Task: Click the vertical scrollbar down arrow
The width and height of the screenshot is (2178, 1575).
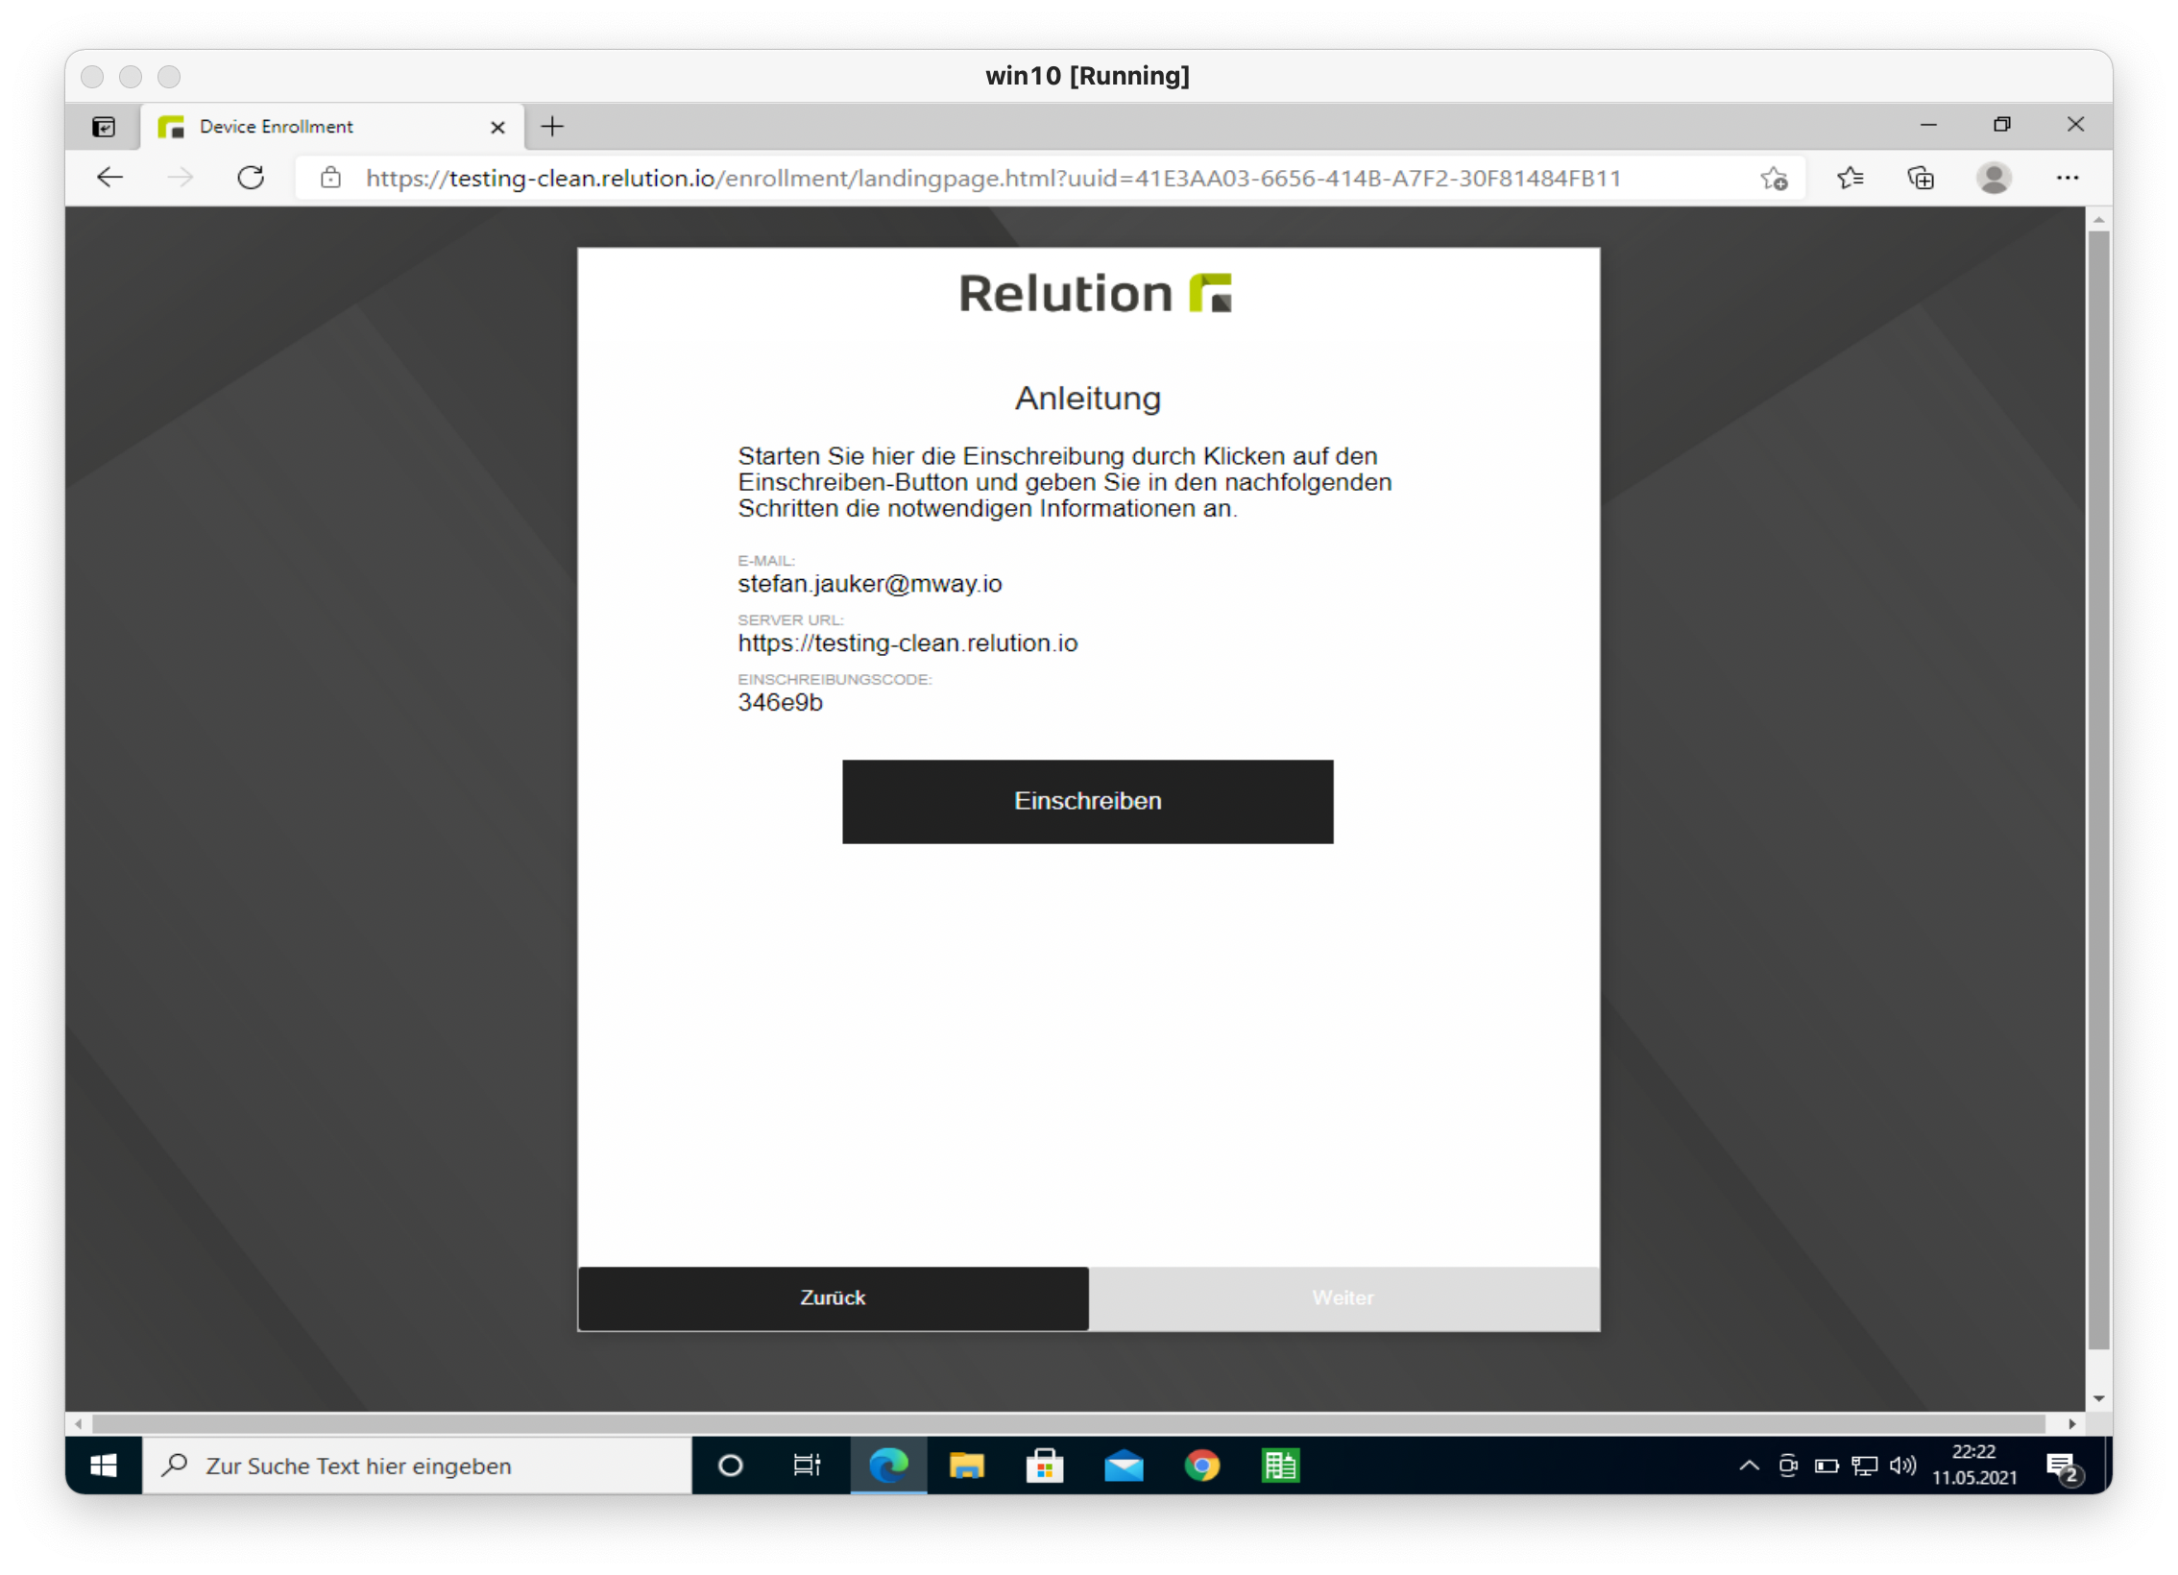Action: [x=2098, y=1398]
